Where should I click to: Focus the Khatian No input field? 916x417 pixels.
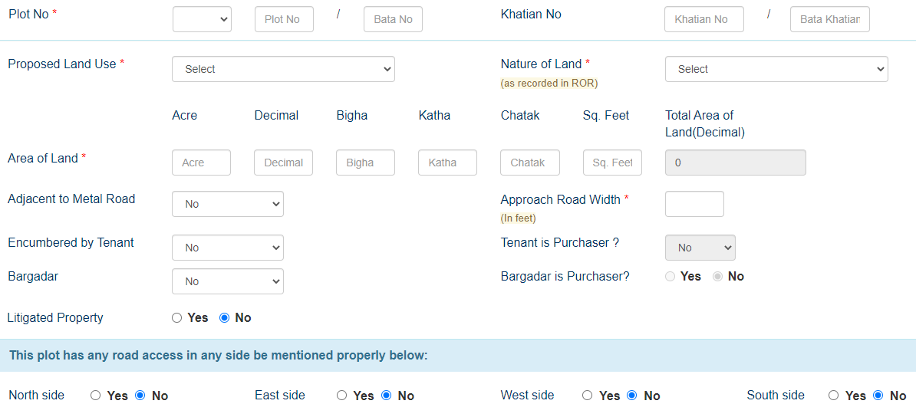(703, 19)
